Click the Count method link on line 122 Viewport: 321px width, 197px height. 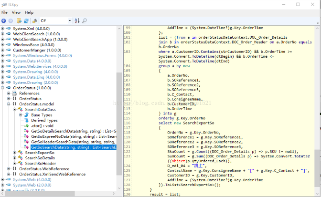202,151
